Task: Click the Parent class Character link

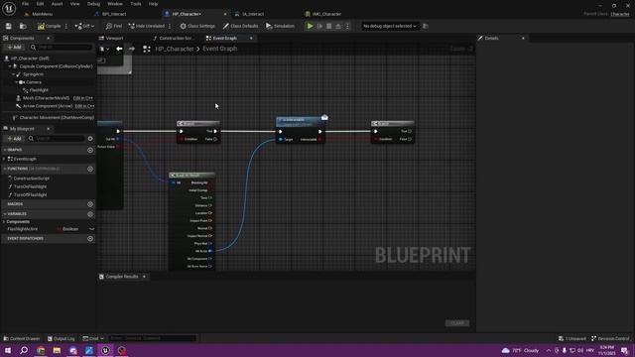Action: coord(619,14)
